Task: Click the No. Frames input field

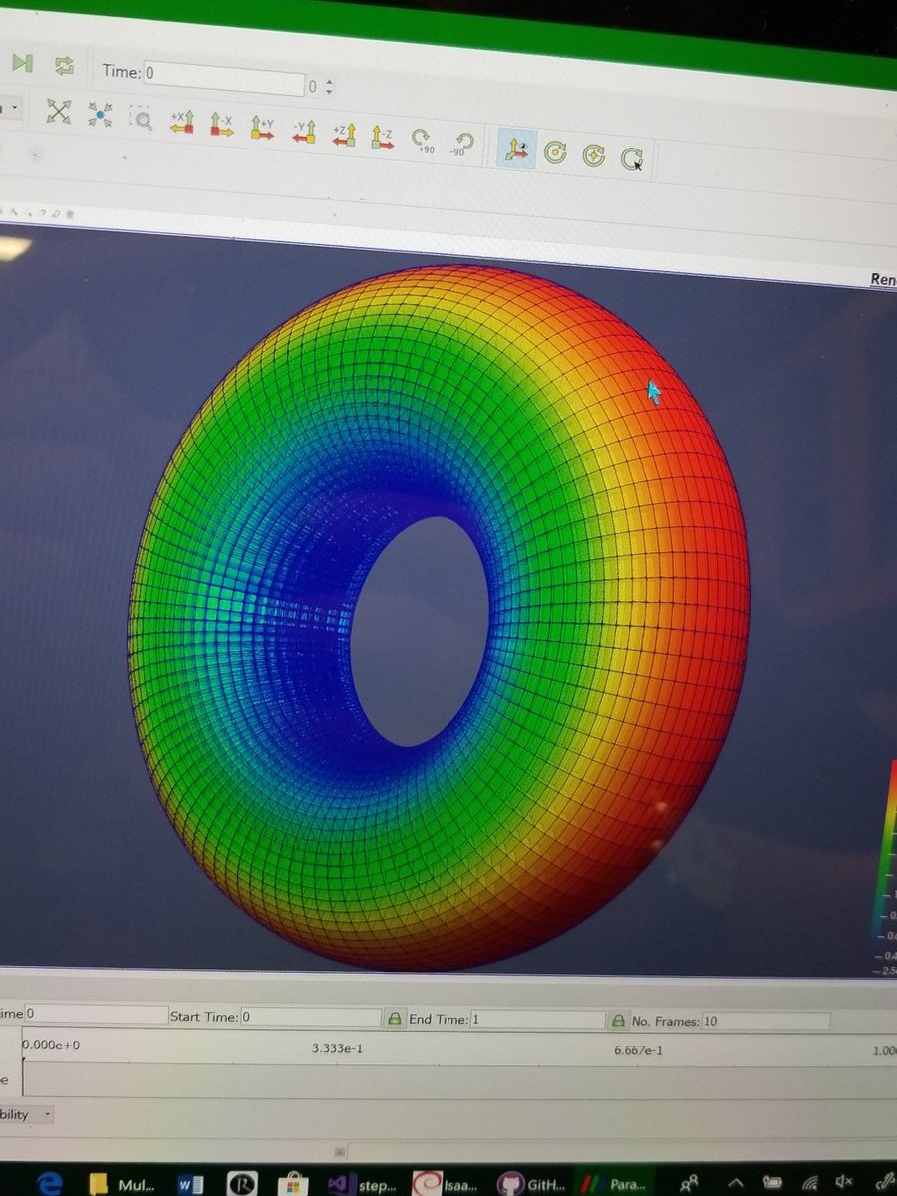Action: [765, 1022]
